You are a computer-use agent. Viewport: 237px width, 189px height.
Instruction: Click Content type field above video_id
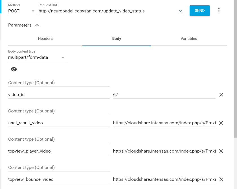tap(59, 83)
